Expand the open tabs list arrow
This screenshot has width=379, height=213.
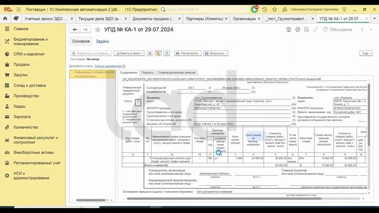tap(374, 18)
